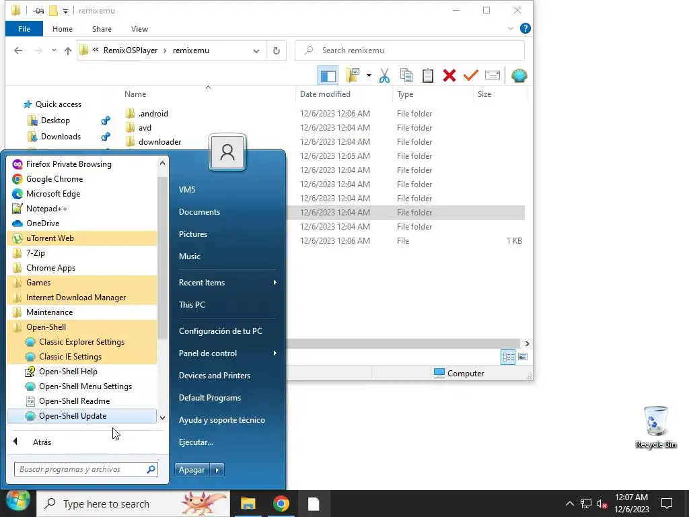Click the refresh button beside address bar

click(277, 50)
